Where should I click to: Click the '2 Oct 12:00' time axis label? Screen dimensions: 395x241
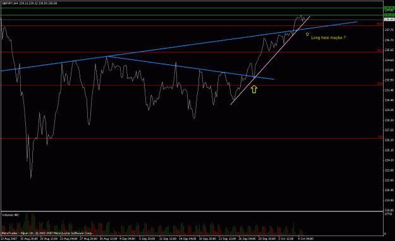286,238
